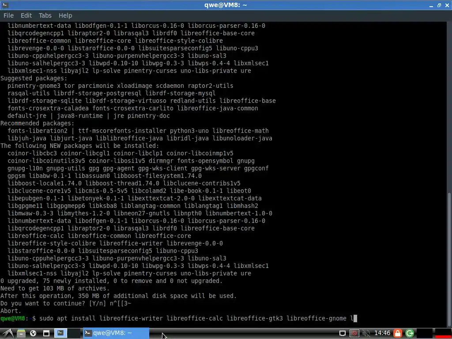Click the CPU usage monitor with red bar
The width and height of the screenshot is (452, 339).
443,333
